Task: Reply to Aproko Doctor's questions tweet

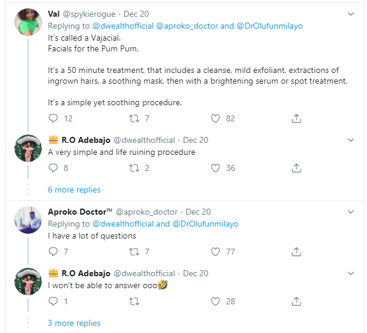Action: [53, 252]
